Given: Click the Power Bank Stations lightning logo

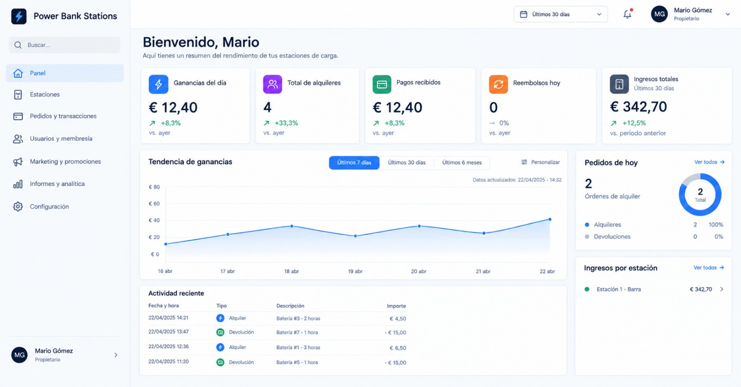Looking at the screenshot, I should tap(19, 16).
